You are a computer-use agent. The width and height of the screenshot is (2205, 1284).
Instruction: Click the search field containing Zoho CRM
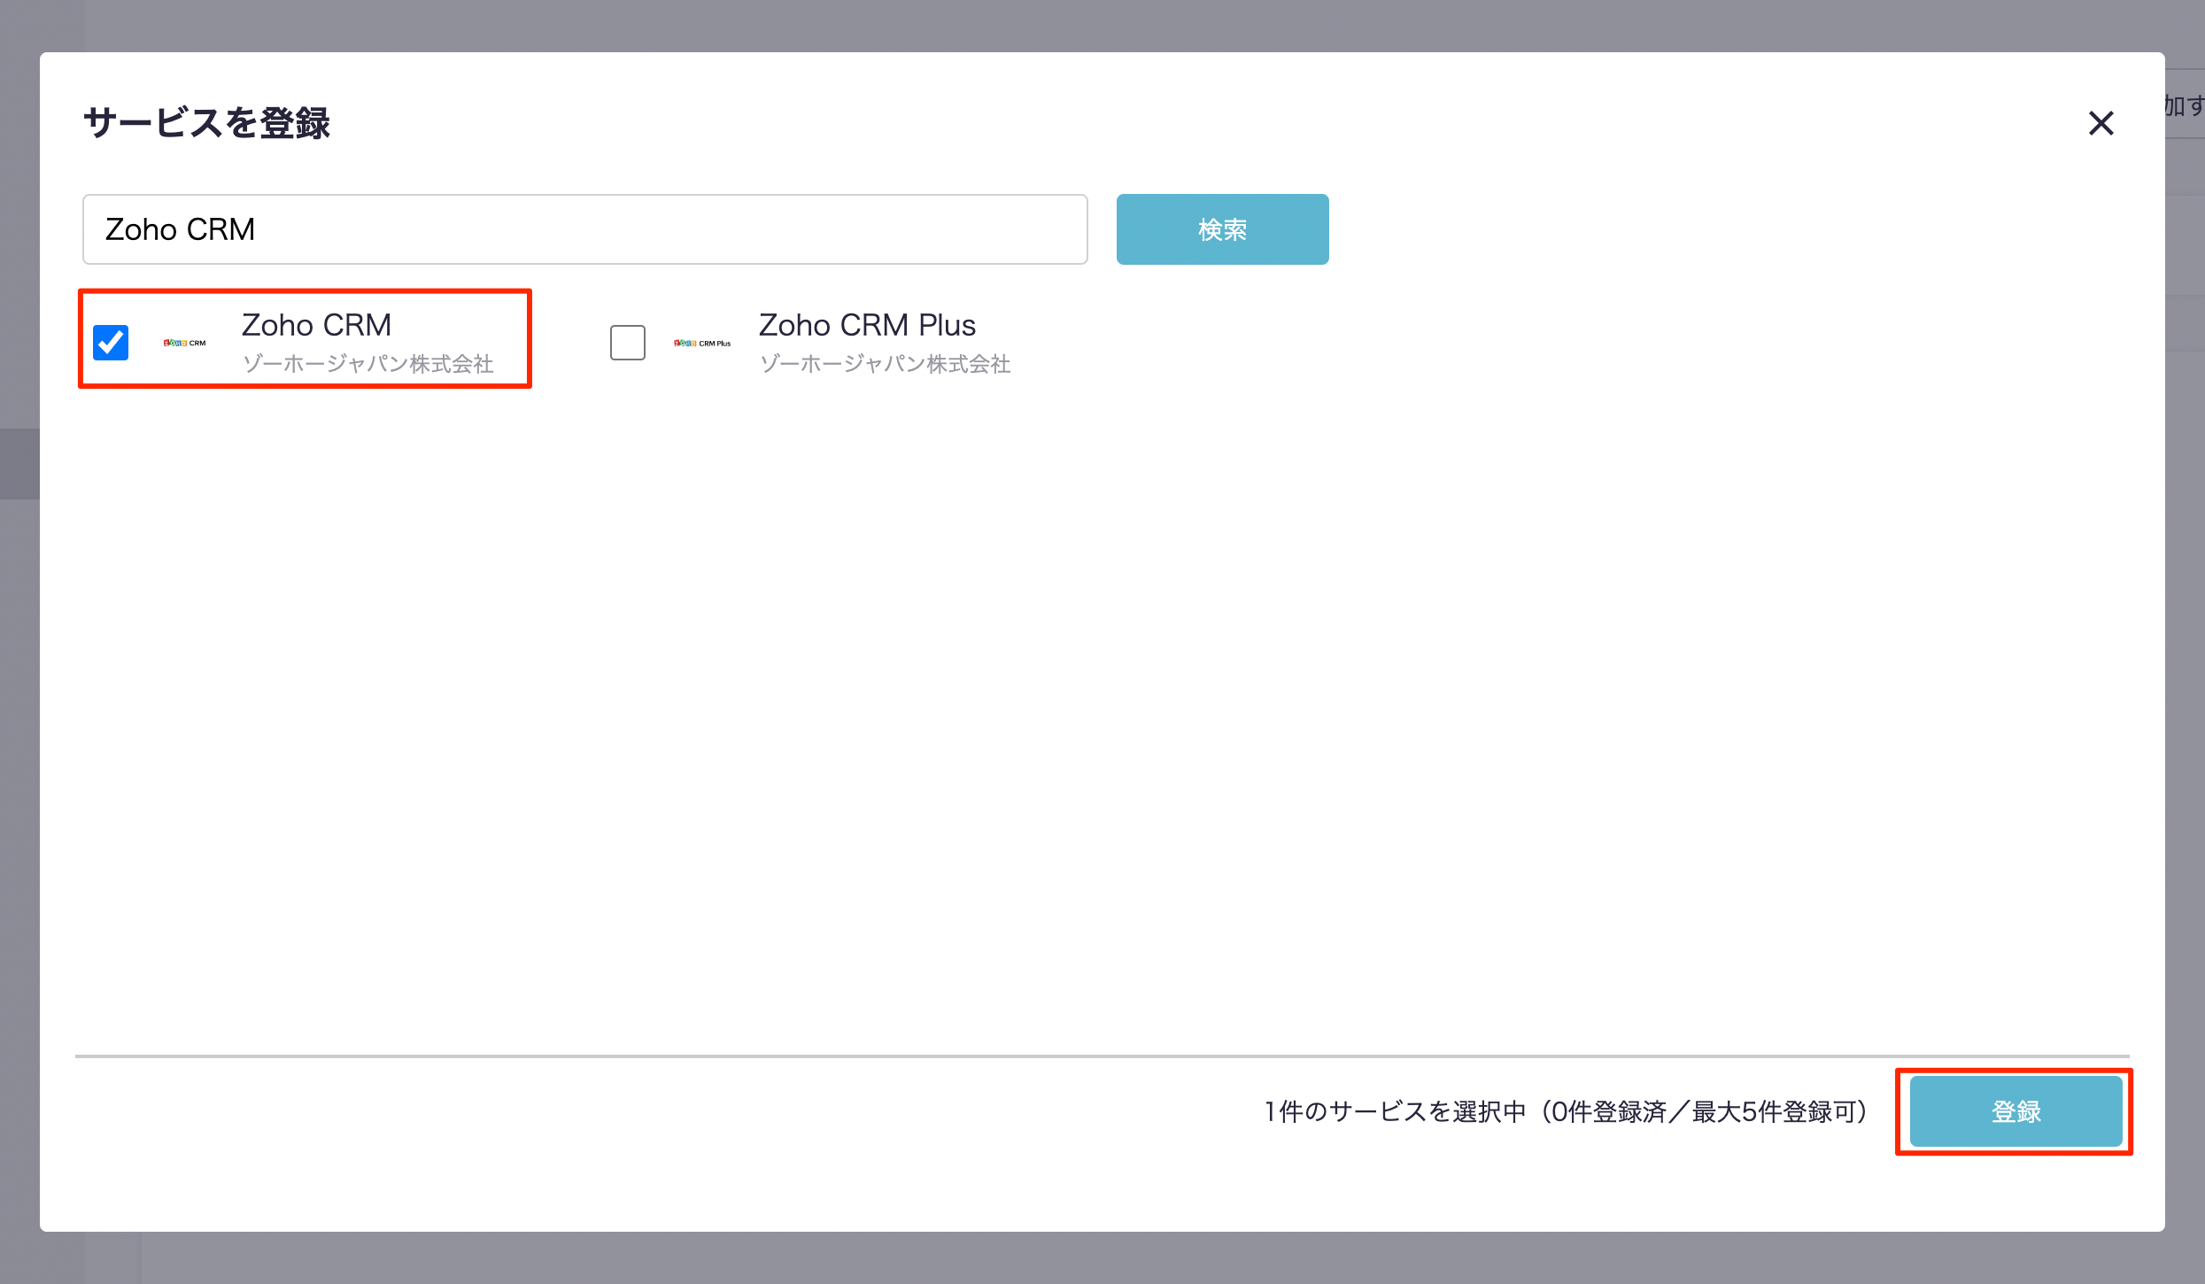pyautogui.click(x=584, y=229)
